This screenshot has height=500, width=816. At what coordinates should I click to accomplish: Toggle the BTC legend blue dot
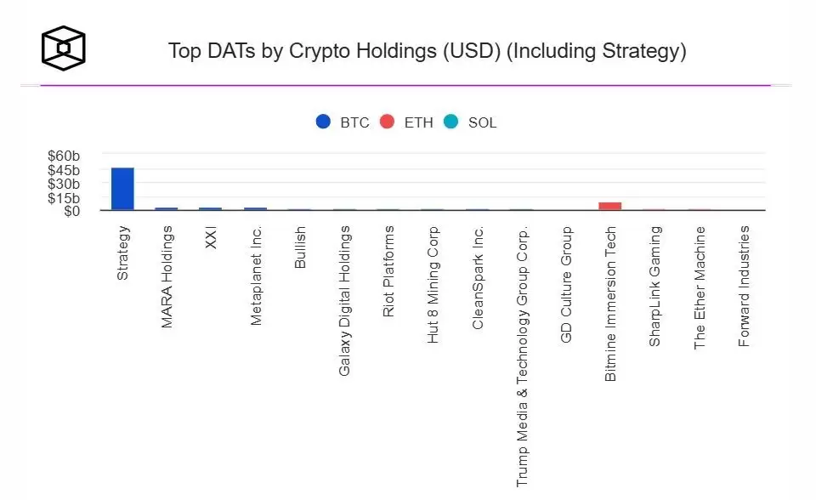[x=323, y=122]
